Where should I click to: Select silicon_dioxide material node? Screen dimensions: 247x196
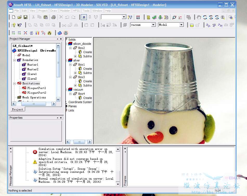[x=82, y=44]
